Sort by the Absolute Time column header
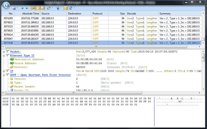 tap(27, 13)
